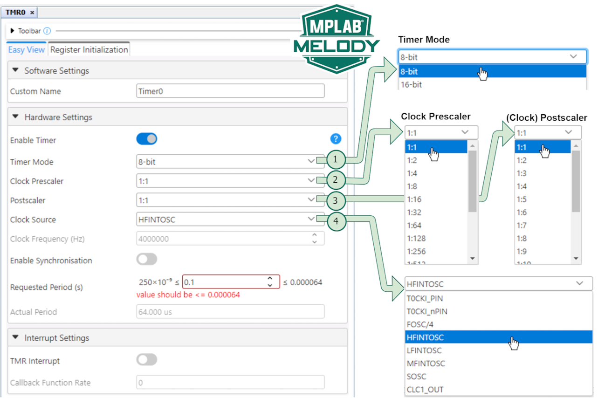Image resolution: width=598 pixels, height=398 pixels.
Task: Select T0CKI_nPIN clock source
Action: pyautogui.click(x=499, y=311)
